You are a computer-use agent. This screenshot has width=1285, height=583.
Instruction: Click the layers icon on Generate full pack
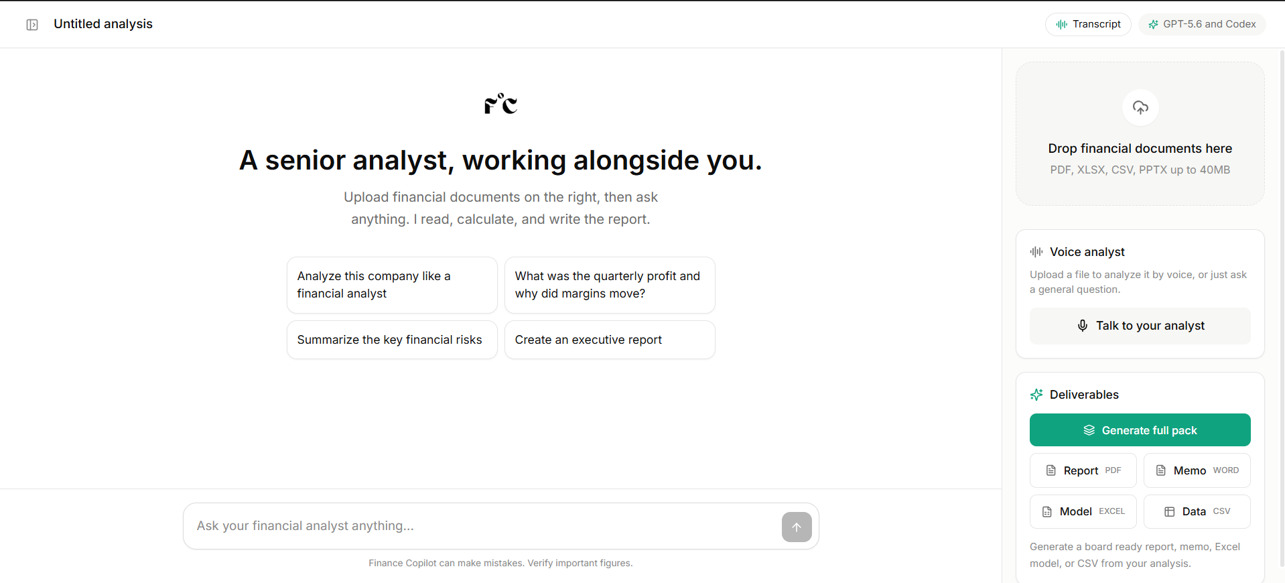click(1089, 430)
